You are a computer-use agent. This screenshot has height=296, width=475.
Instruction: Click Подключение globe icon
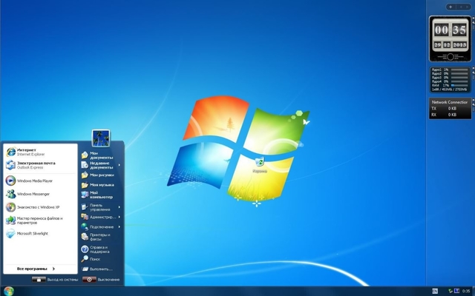click(x=85, y=227)
